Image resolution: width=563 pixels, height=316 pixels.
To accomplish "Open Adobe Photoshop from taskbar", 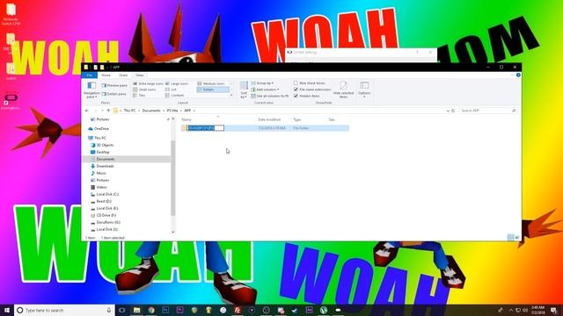I will pyautogui.click(x=165, y=310).
